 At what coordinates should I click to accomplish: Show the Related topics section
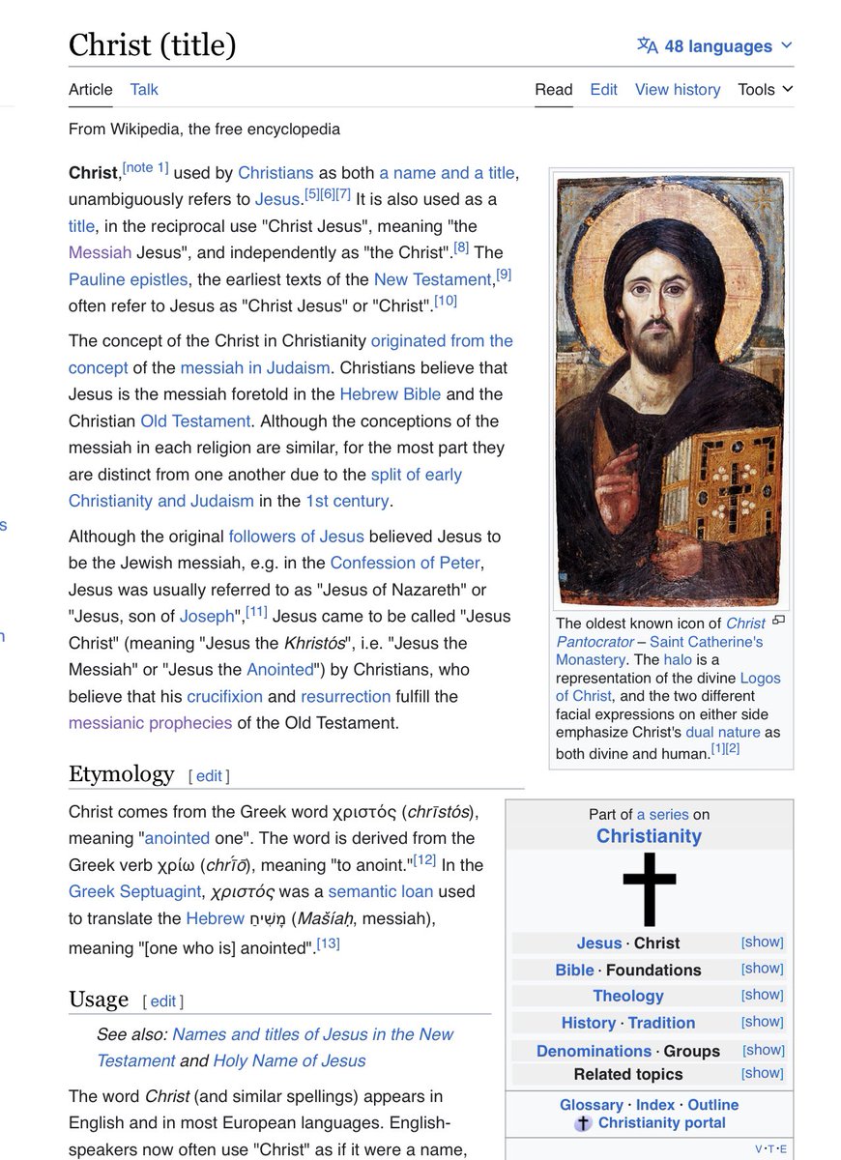pyautogui.click(x=762, y=1072)
